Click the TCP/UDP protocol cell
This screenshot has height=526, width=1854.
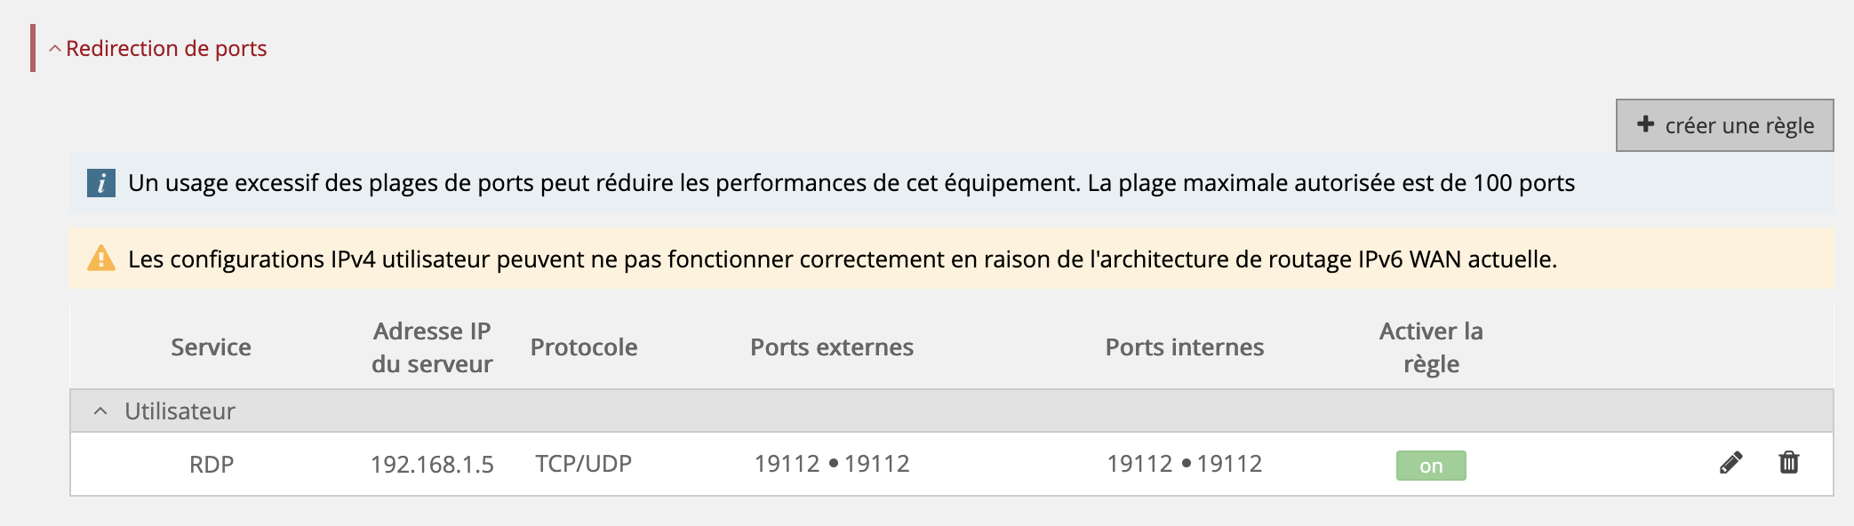(x=584, y=464)
